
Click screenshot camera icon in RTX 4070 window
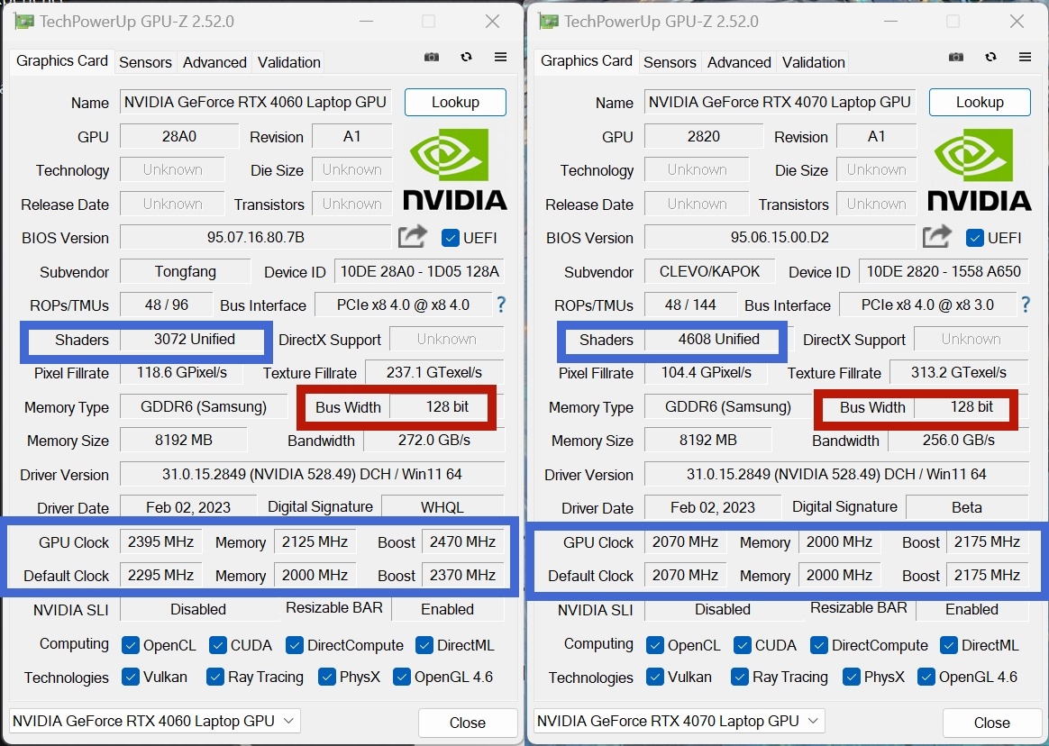pos(956,57)
